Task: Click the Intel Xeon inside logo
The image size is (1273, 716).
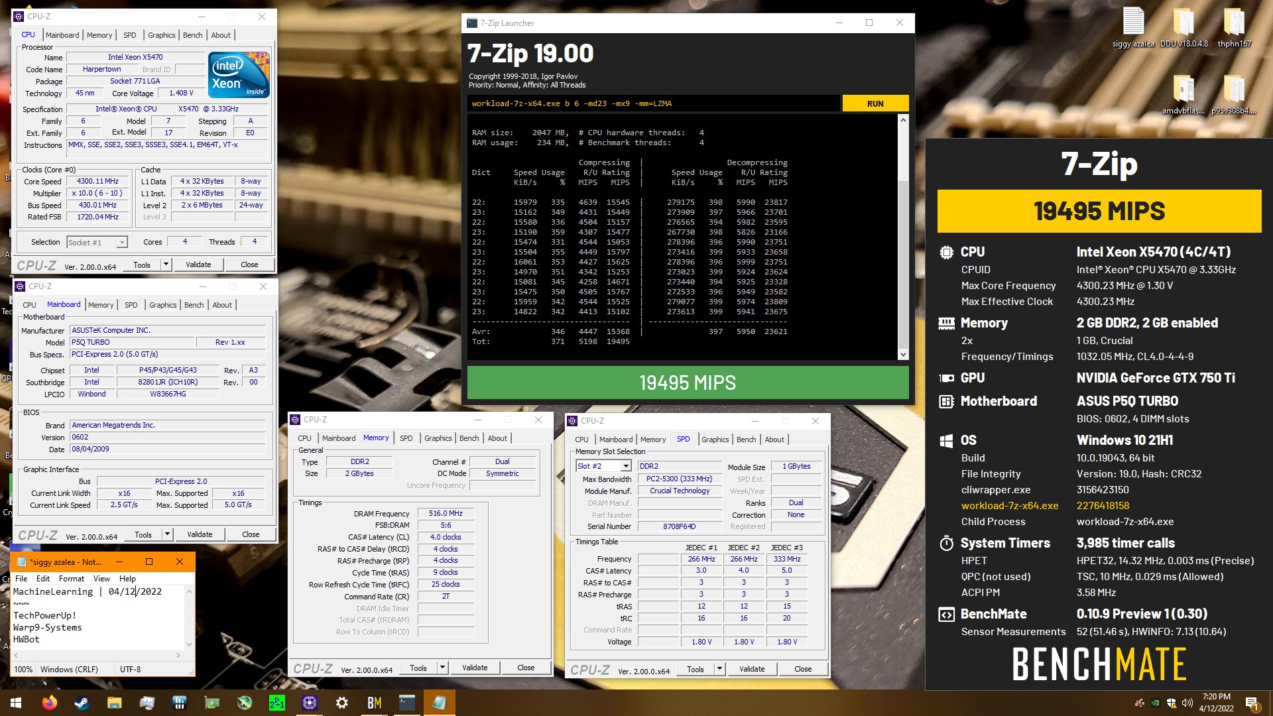Action: pos(239,75)
